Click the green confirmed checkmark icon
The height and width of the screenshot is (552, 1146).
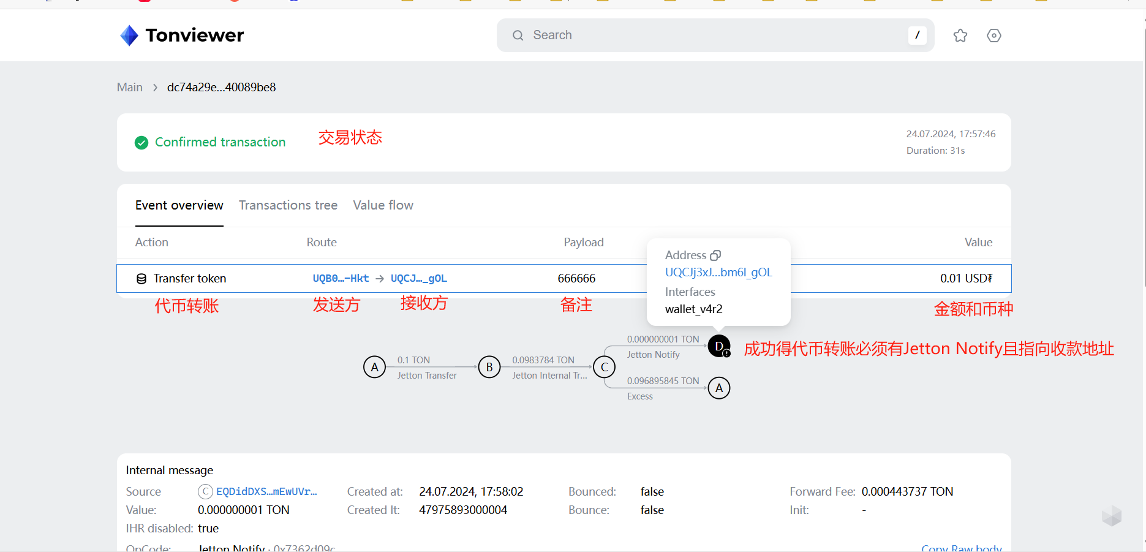click(141, 143)
